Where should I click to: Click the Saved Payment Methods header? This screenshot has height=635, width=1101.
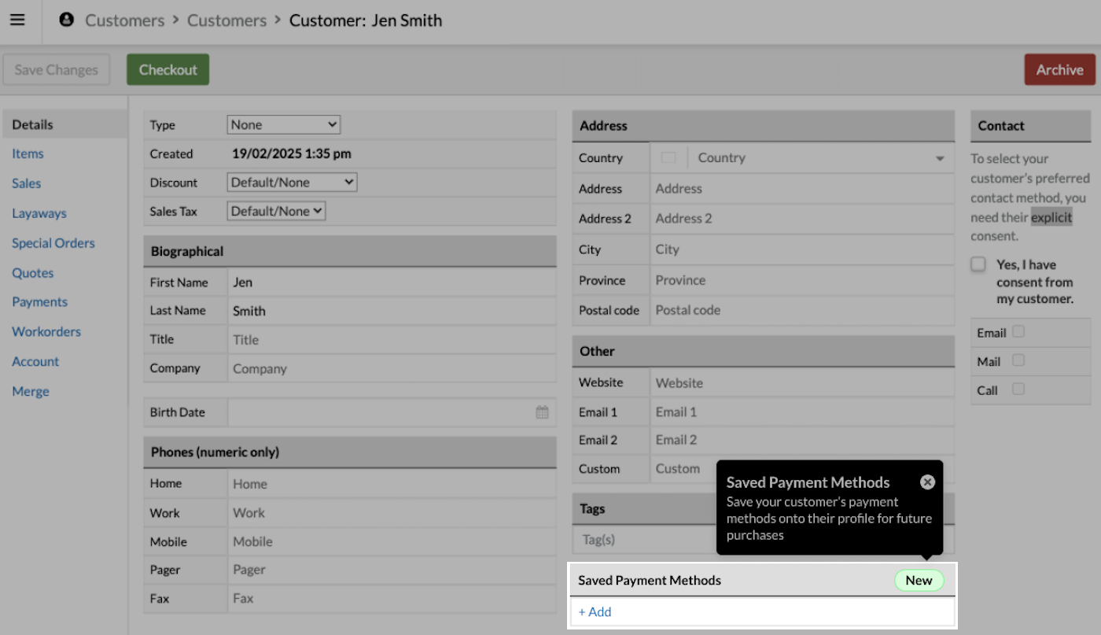(762, 581)
